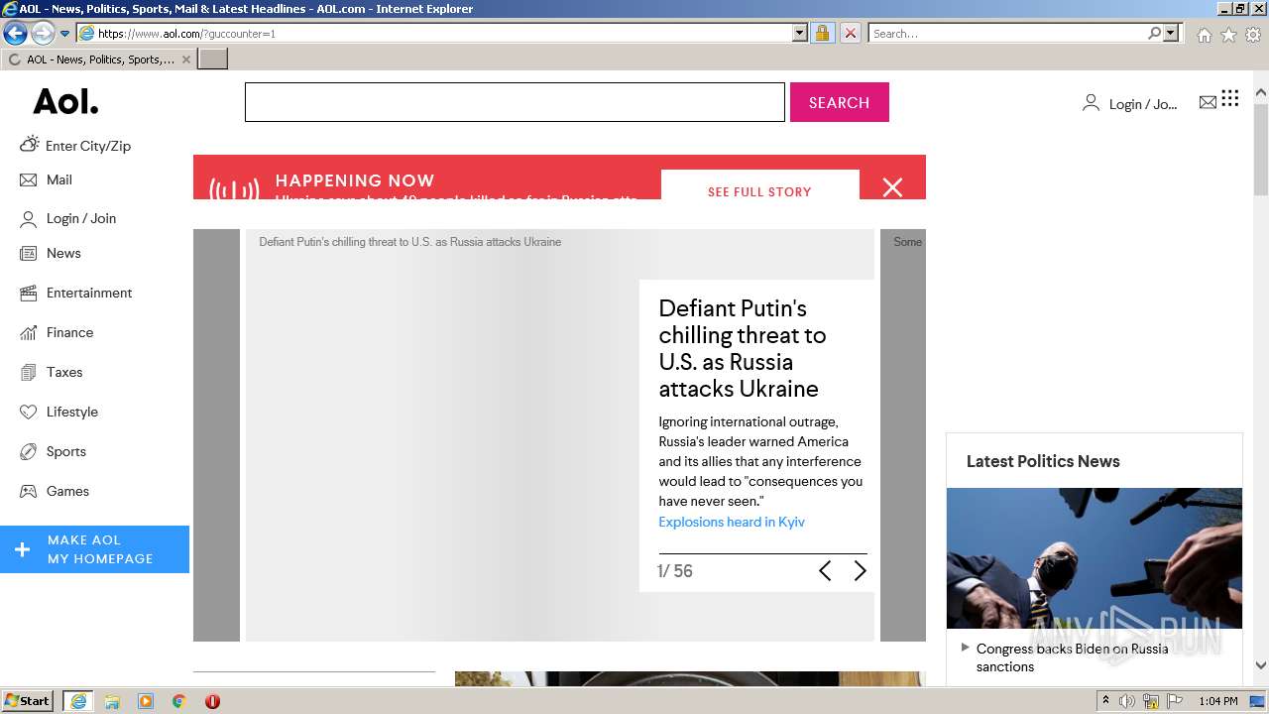The width and height of the screenshot is (1269, 714).
Task: Click the Defiant Putin's chilling threat headline
Action: tap(743, 348)
